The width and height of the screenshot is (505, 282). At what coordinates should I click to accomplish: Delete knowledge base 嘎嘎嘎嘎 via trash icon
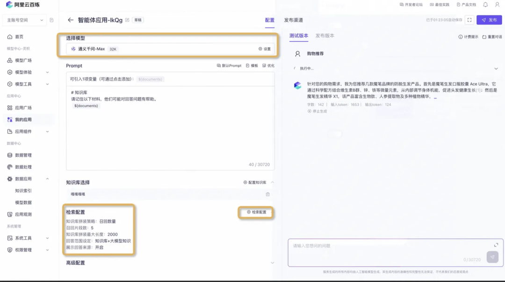tap(267, 195)
